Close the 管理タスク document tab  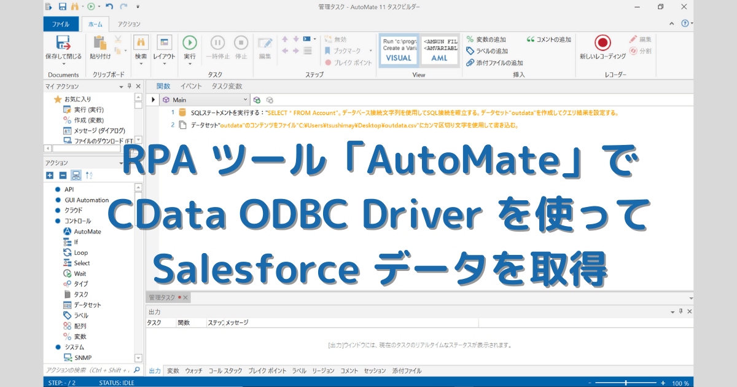[x=185, y=297]
